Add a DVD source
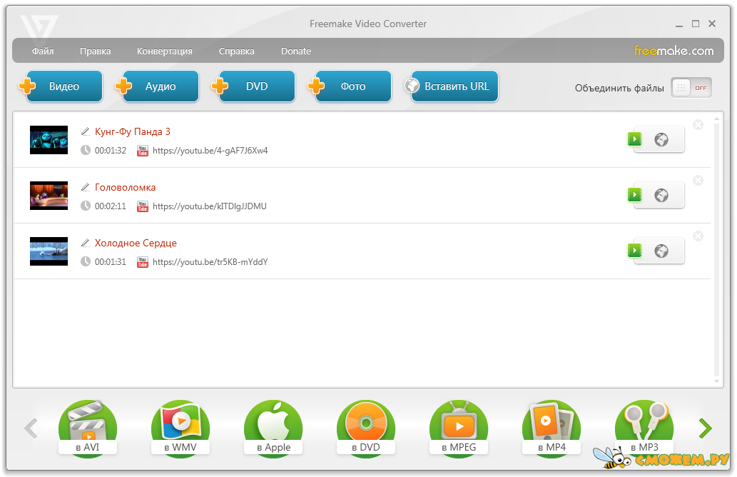 254,86
